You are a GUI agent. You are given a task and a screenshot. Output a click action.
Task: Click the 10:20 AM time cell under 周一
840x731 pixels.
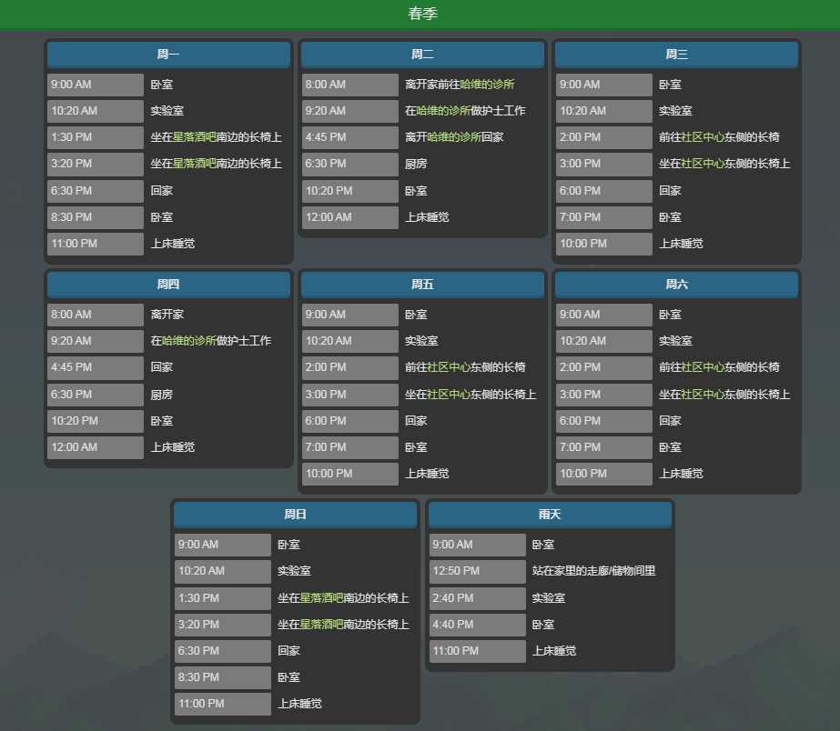(96, 111)
